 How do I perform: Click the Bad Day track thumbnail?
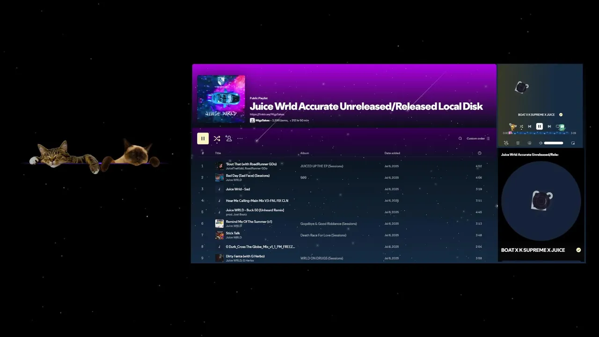tap(219, 177)
